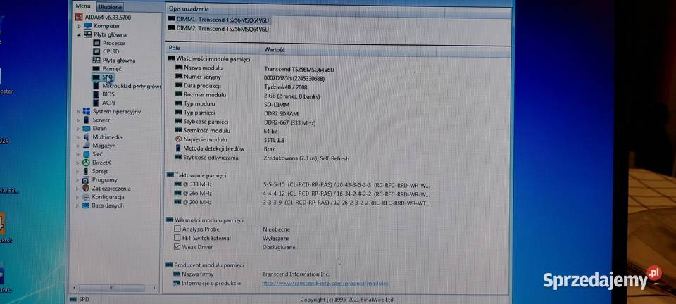Click the Napięcie modułu voltage icon

(179, 139)
